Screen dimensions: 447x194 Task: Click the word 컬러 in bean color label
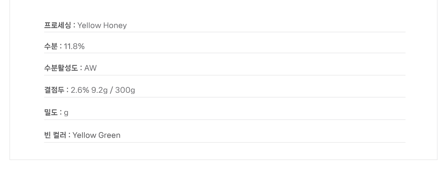pos(59,135)
